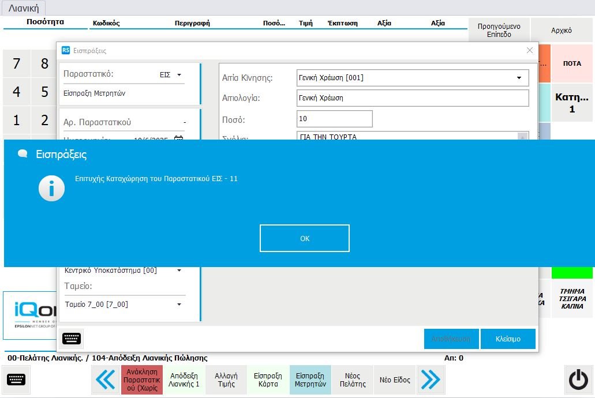Click the Είσπραξη Μετρητών toolbar button
Screen dimensions: 595x398
[x=310, y=380]
